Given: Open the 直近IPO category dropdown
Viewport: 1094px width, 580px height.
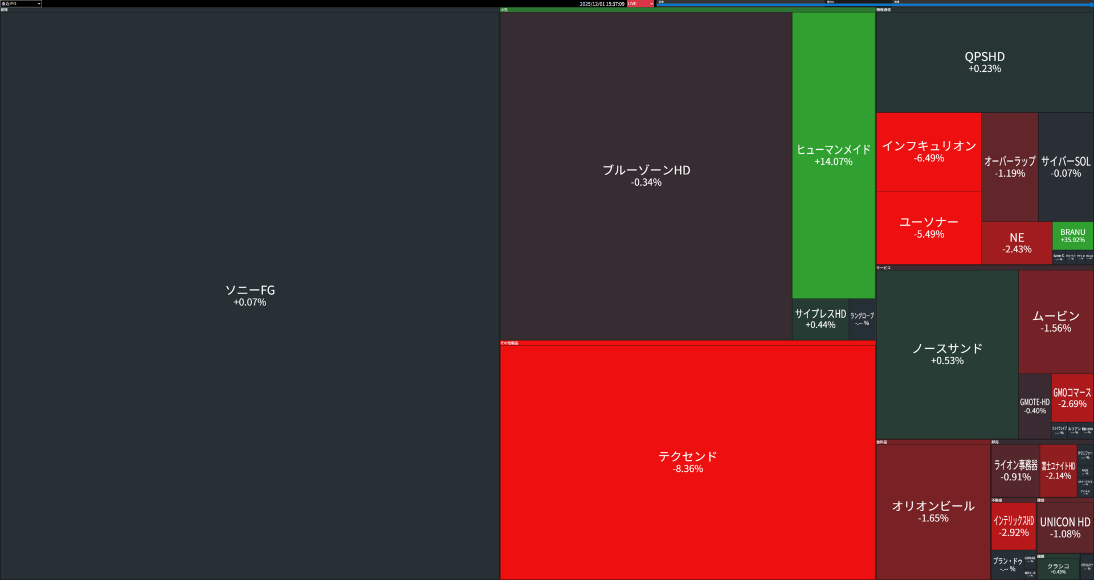Looking at the screenshot, I should (x=21, y=3).
